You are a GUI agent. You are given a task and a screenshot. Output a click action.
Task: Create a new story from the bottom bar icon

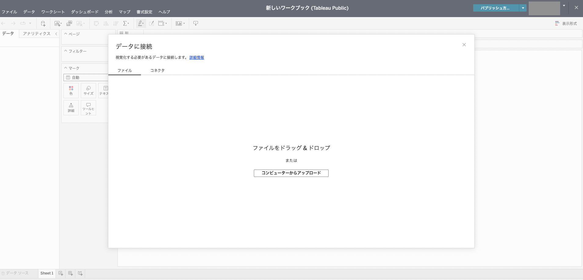[x=80, y=273]
